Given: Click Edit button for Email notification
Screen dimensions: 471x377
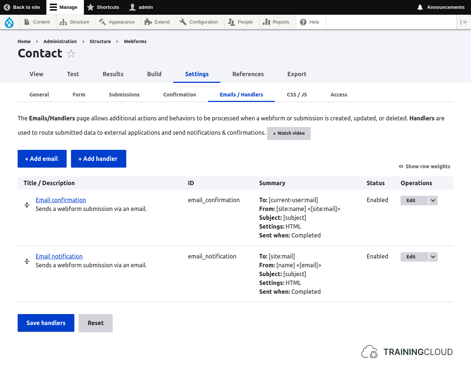Looking at the screenshot, I should click(x=414, y=257).
